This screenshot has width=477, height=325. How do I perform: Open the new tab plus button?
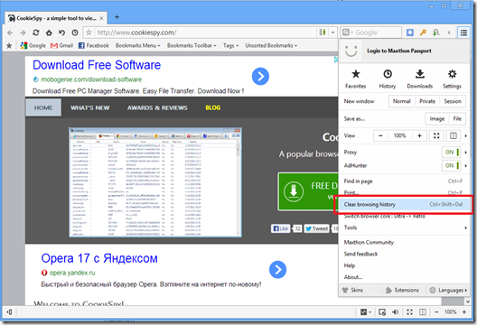[x=117, y=17]
